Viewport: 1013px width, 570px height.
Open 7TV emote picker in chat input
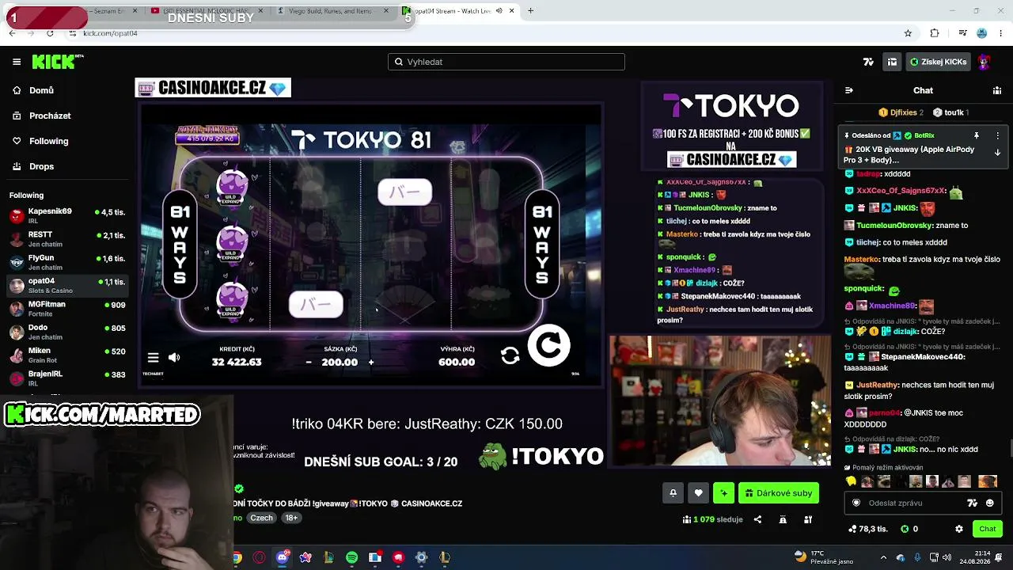point(973,503)
